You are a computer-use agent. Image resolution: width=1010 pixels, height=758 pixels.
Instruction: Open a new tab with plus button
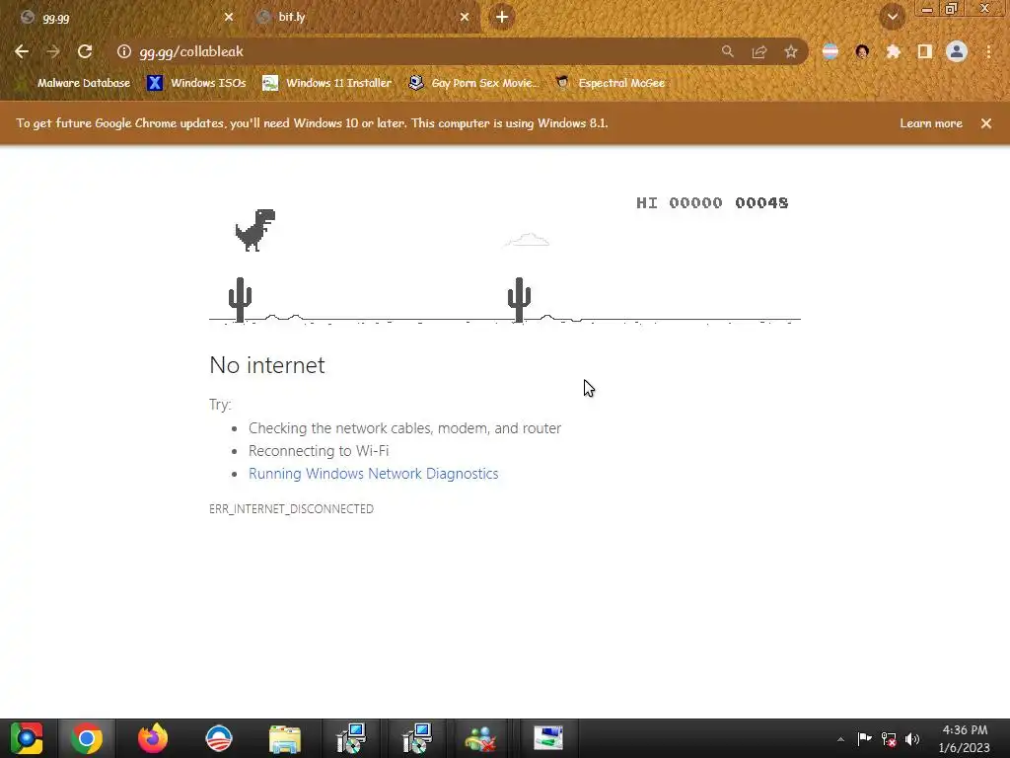(x=502, y=17)
